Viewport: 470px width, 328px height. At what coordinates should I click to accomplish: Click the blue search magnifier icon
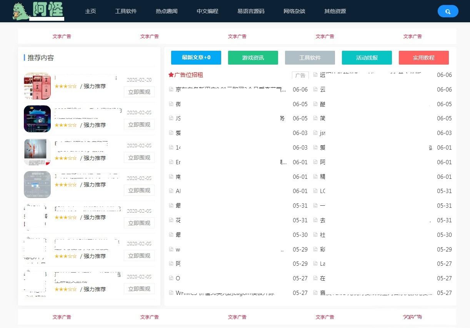click(448, 12)
